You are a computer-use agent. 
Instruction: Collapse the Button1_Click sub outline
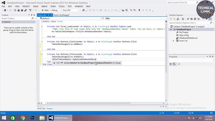pyautogui.click(x=42, y=42)
